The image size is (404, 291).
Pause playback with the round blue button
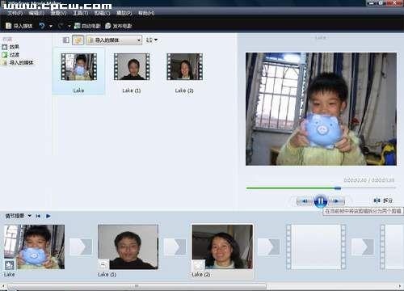[x=321, y=201]
